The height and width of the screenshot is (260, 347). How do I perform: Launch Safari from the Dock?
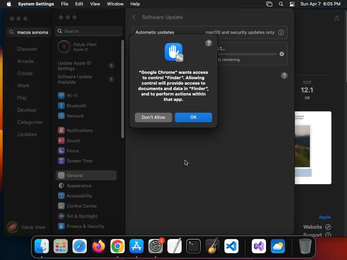(80, 246)
